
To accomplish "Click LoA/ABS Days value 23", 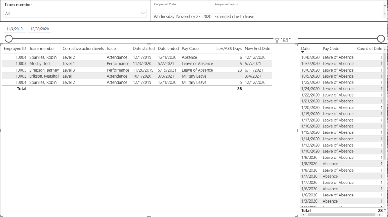I will [239, 70].
